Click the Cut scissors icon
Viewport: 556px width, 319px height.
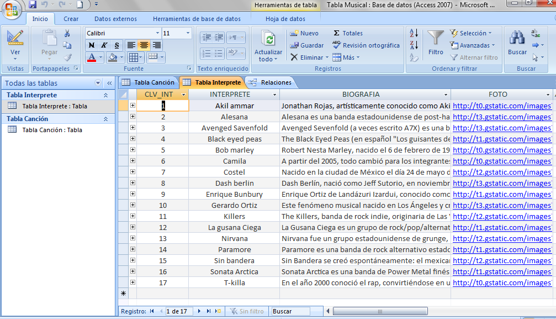point(67,33)
